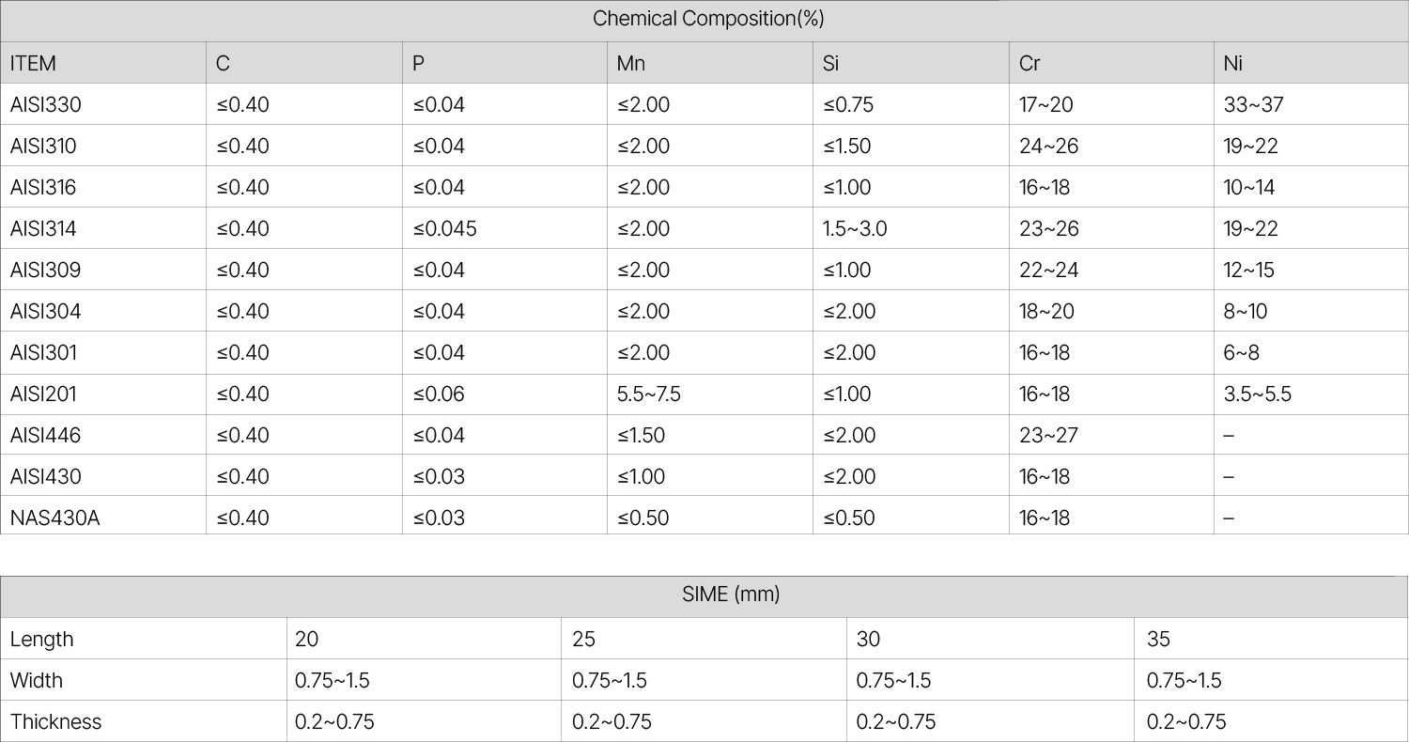Click the Mn column header

click(631, 64)
